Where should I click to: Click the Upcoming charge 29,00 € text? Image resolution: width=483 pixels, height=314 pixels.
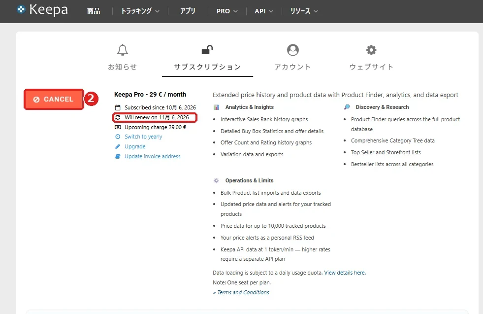coord(155,127)
